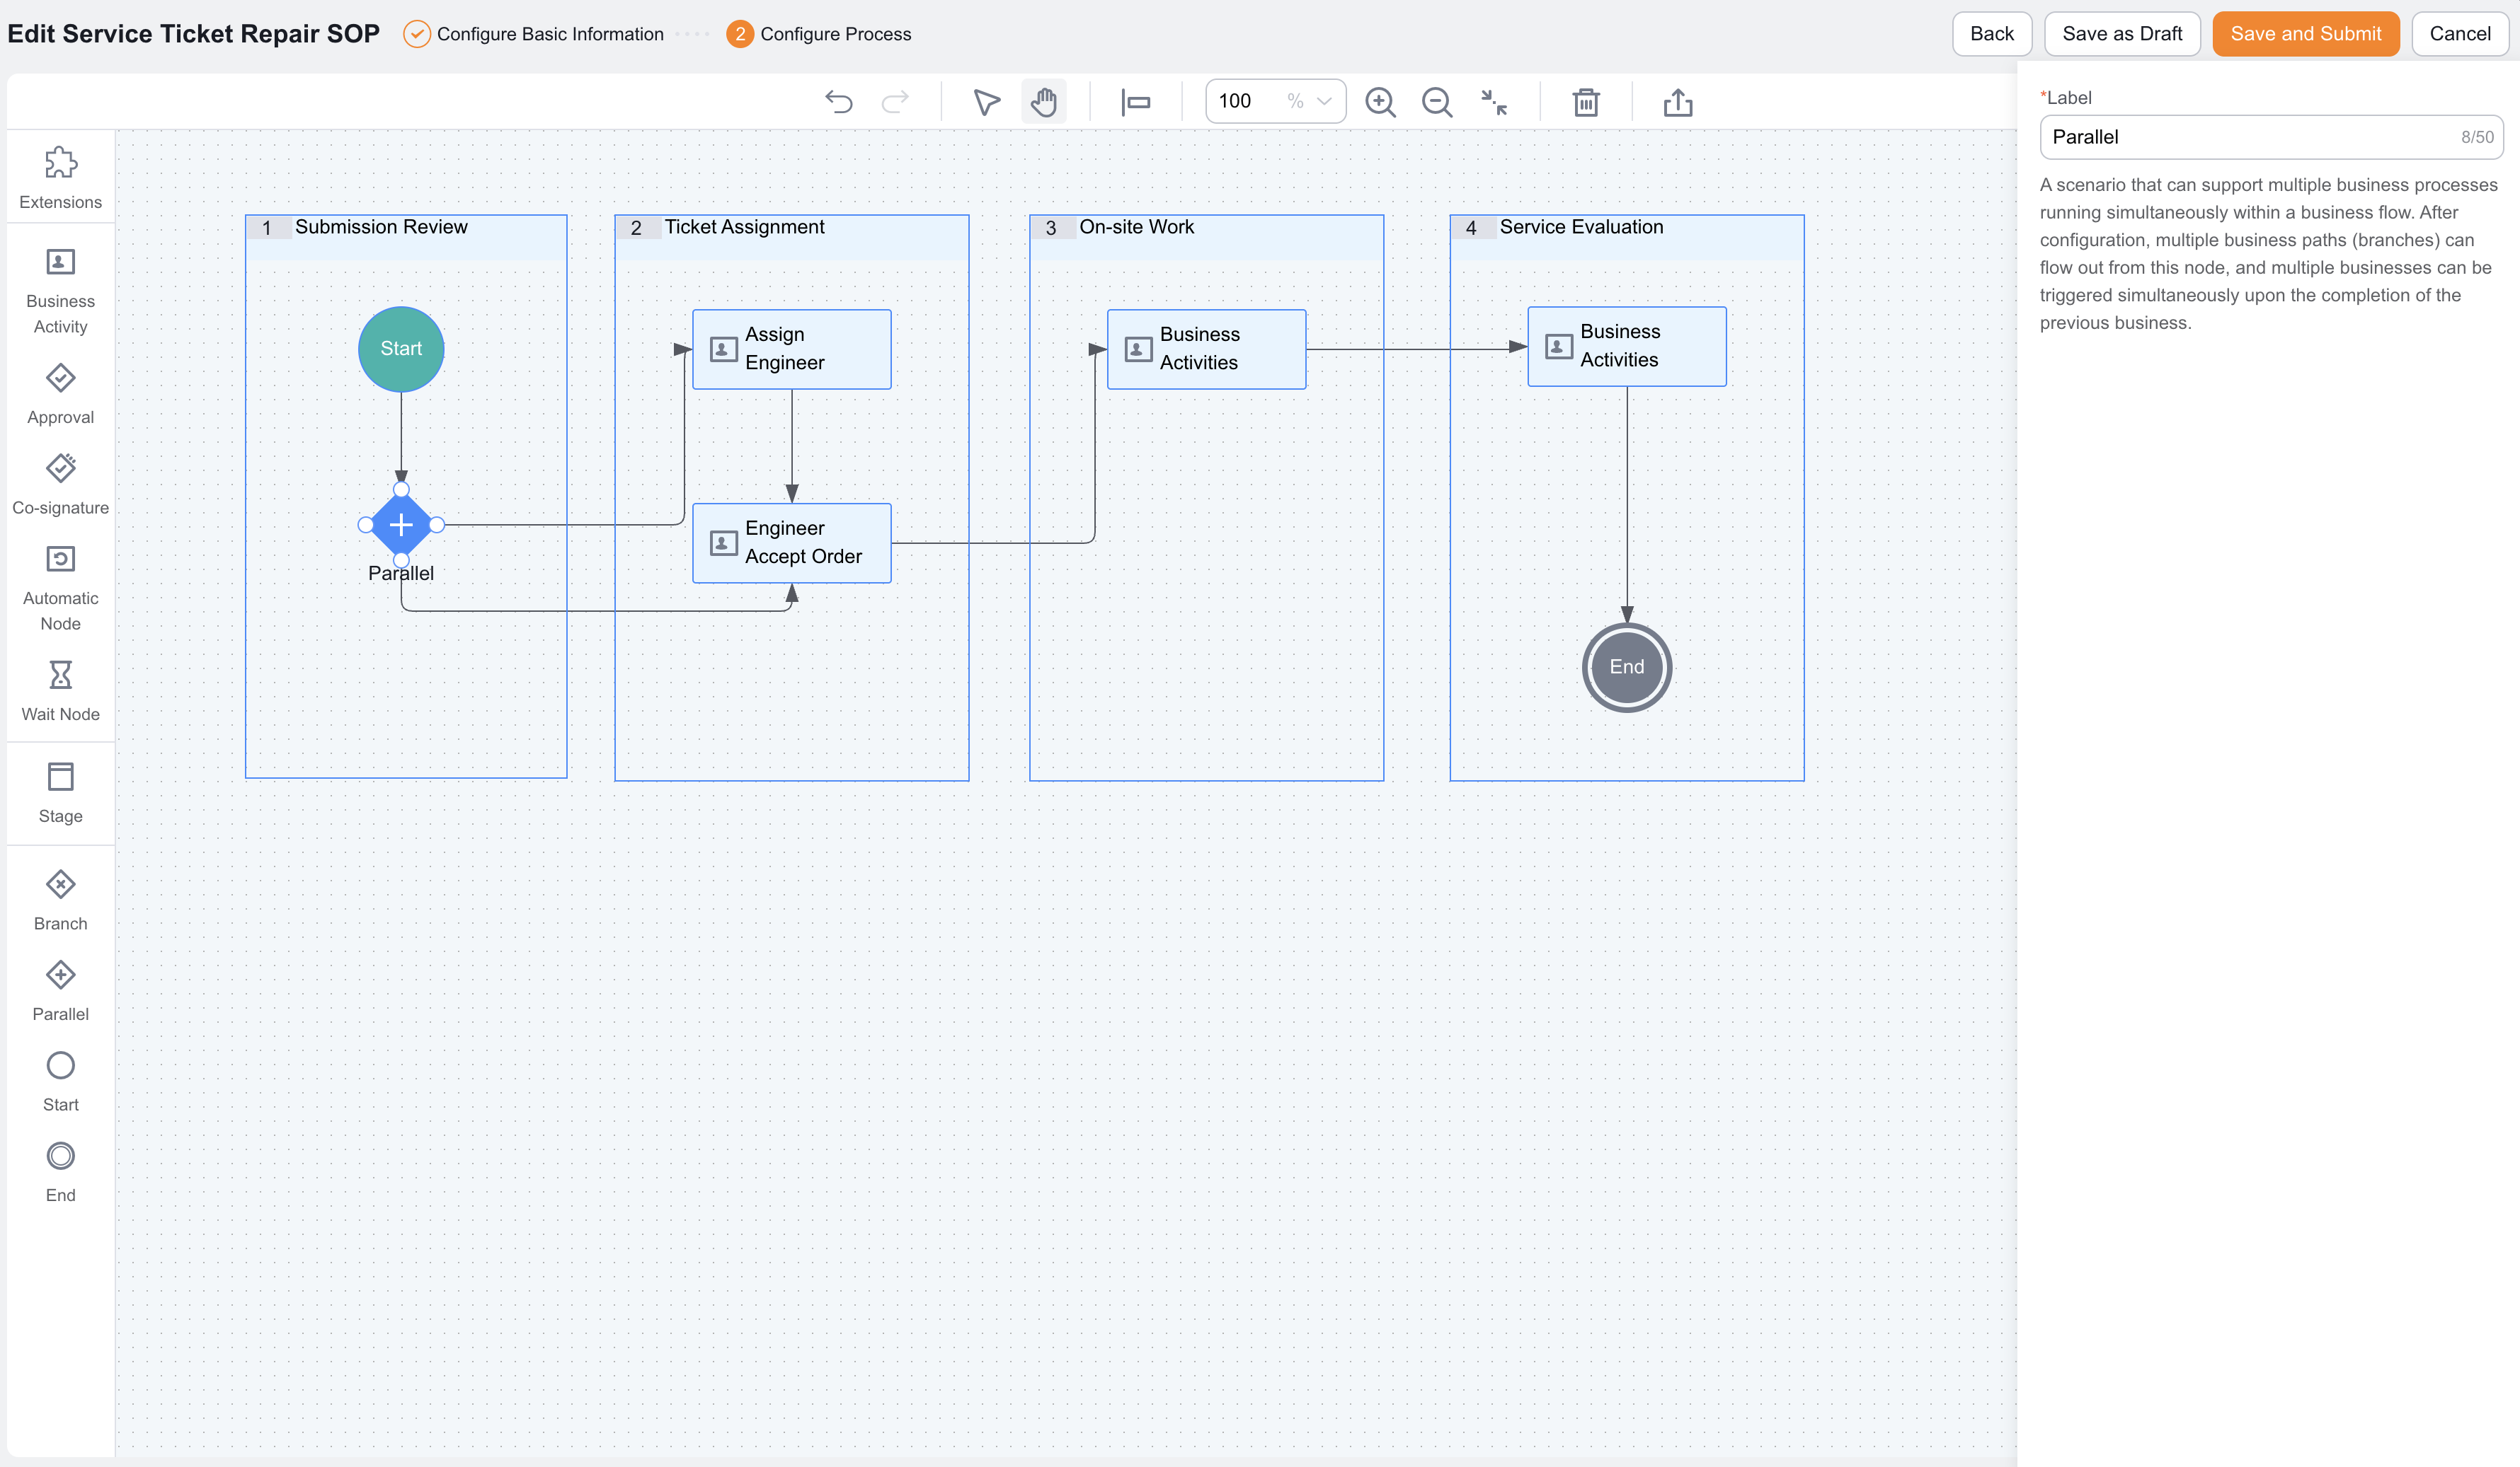
Task: Click Save and Submit
Action: 2305,34
